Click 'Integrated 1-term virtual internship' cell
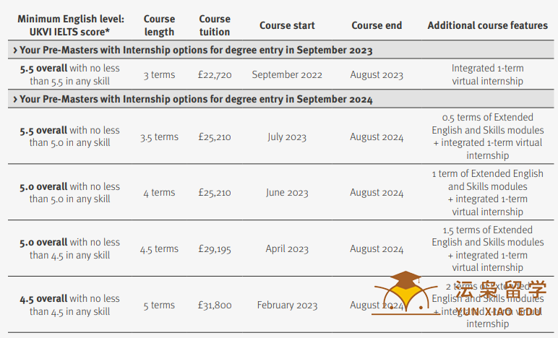 click(488, 74)
